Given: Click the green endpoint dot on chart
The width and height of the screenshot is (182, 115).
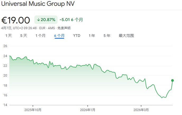Looking at the screenshot, I should coord(172,81).
